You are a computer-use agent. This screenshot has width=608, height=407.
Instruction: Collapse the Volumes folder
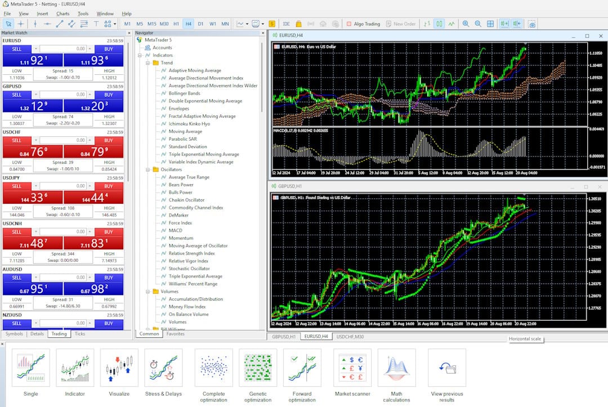tap(147, 292)
